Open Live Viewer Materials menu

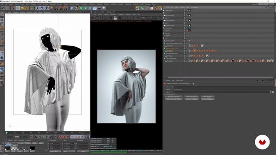click(x=113, y=14)
